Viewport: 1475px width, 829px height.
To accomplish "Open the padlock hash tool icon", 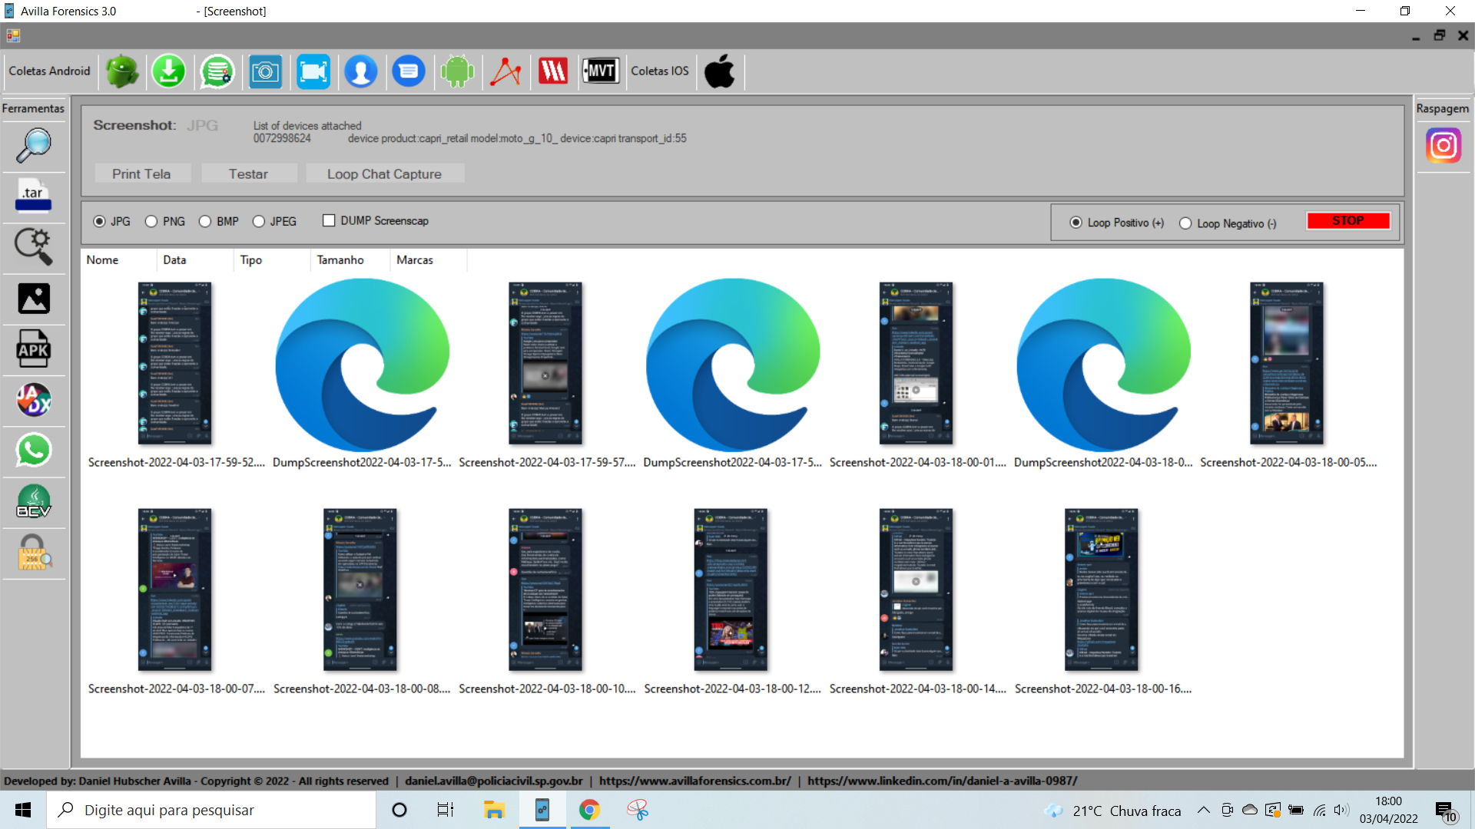I will [34, 553].
